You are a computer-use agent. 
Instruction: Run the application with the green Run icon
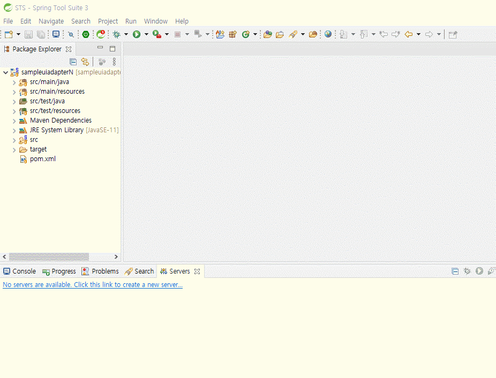[136, 34]
